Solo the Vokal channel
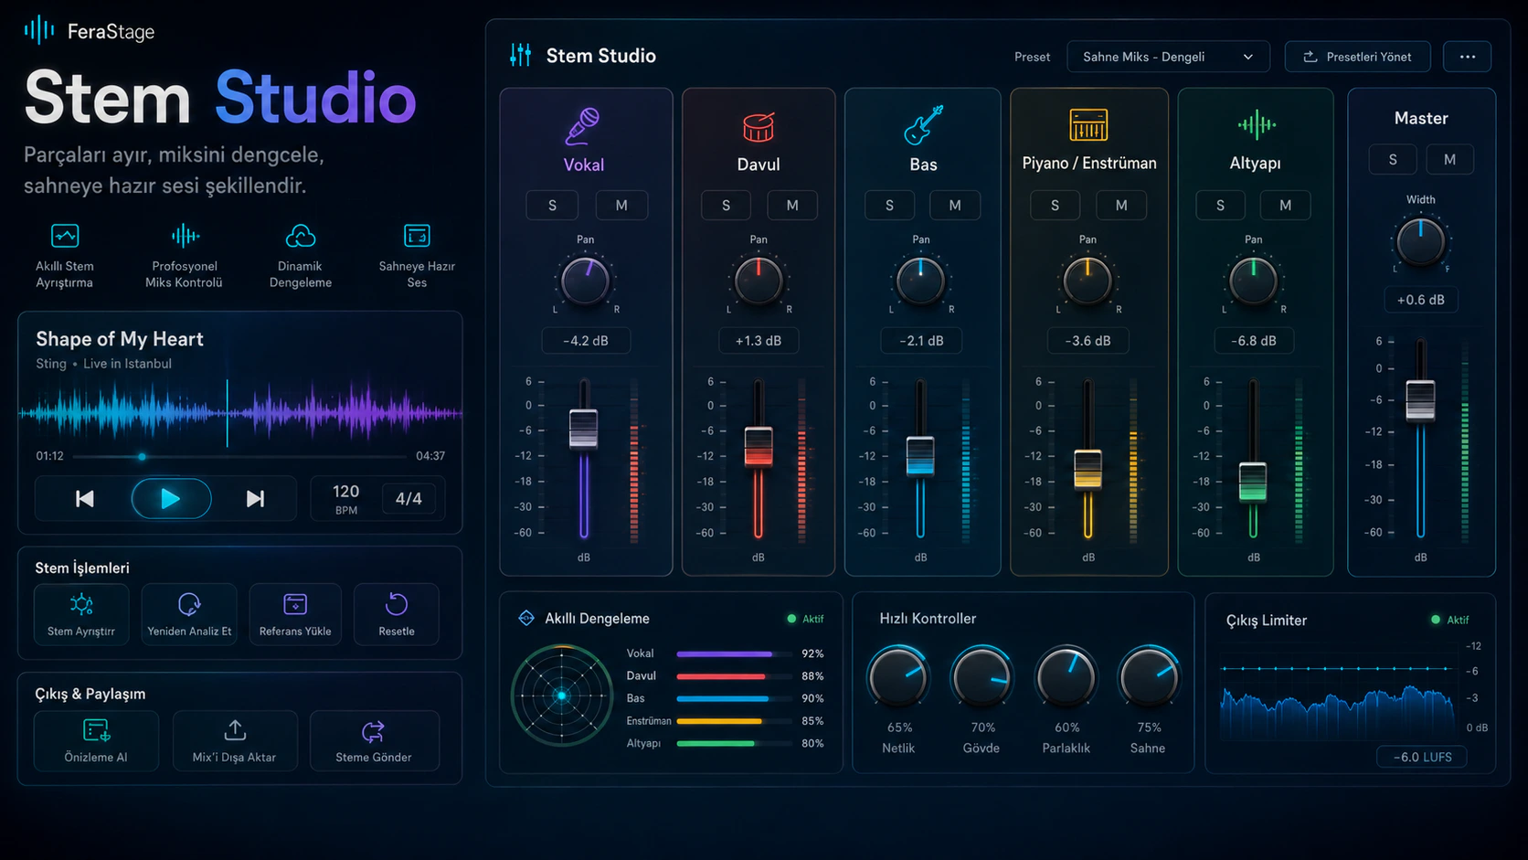This screenshot has height=860, width=1528. (x=552, y=206)
